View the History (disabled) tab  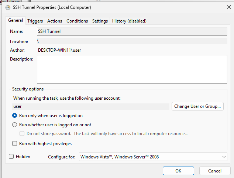pyautogui.click(x=129, y=21)
